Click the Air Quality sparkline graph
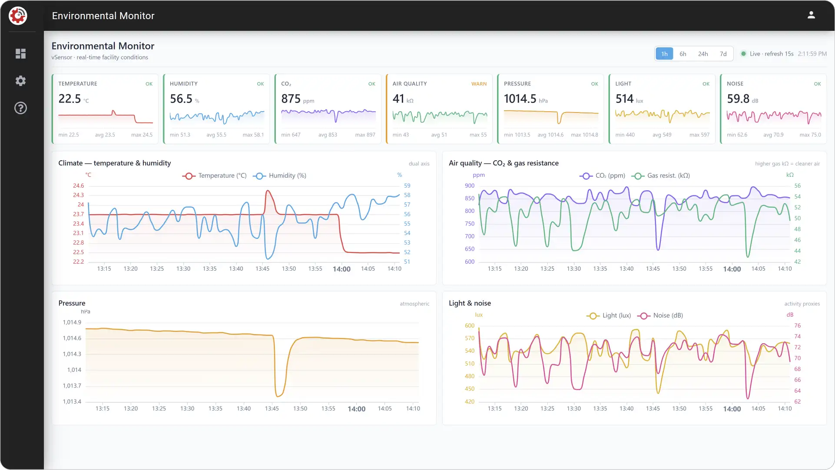This screenshot has width=835, height=470. tap(440, 117)
